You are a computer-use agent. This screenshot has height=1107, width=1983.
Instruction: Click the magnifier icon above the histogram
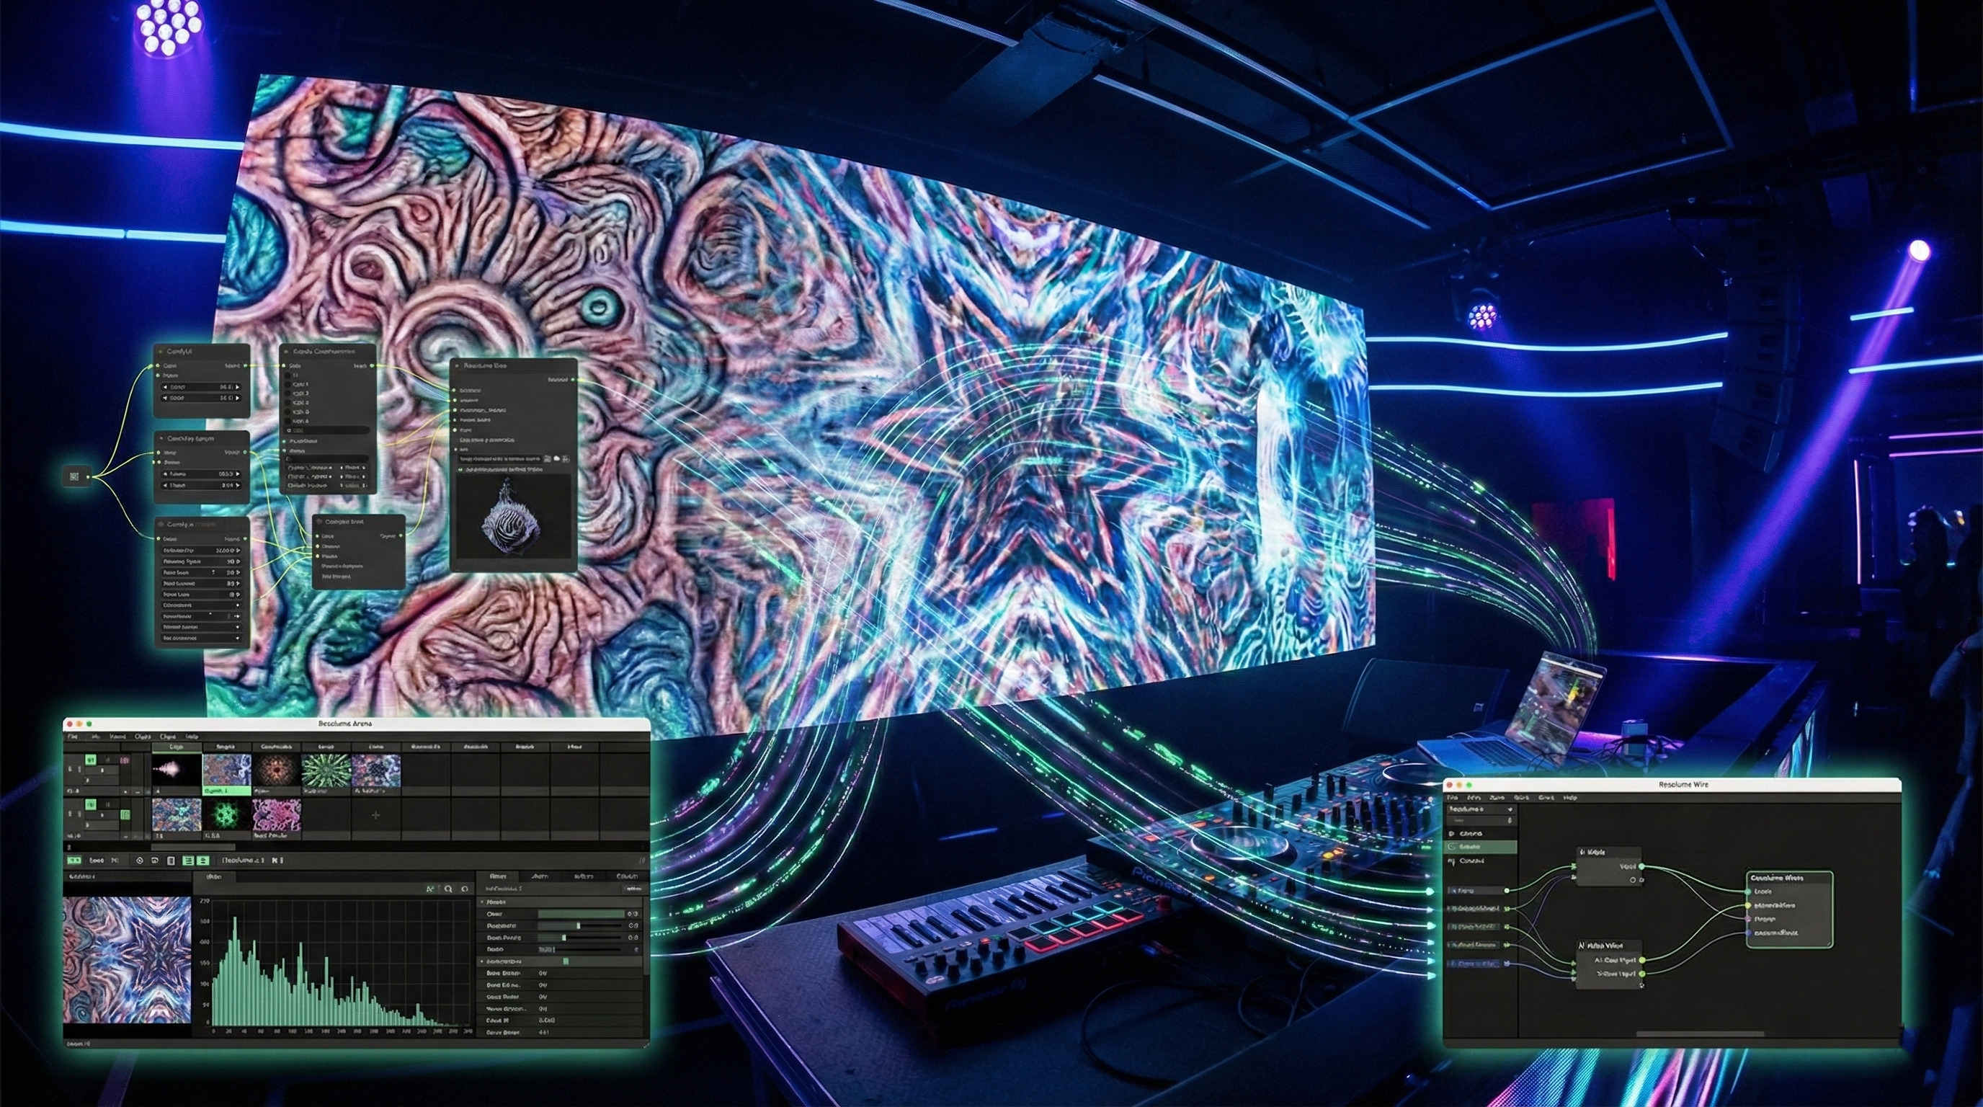(448, 889)
